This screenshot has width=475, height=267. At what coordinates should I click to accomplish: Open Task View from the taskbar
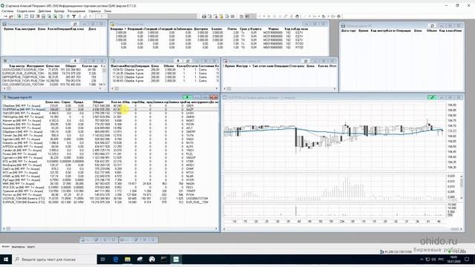[x=102, y=260]
